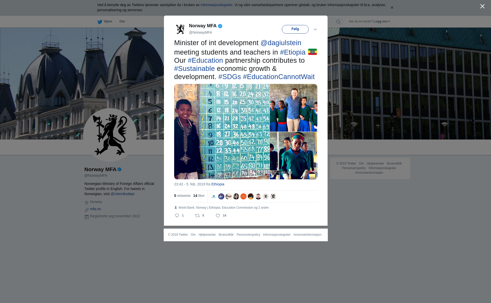Open the @dagiulstein mention link
Image resolution: width=491 pixels, height=303 pixels.
click(281, 43)
